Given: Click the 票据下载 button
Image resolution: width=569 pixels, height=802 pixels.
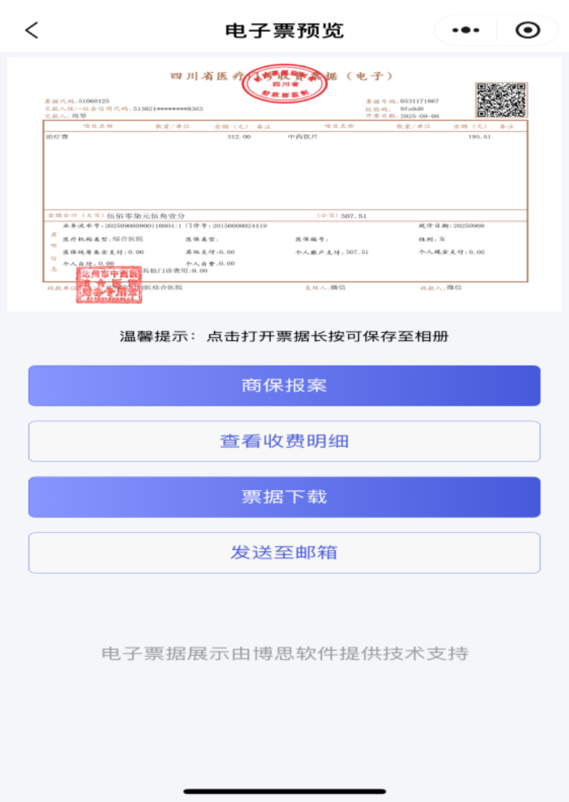Looking at the screenshot, I should (284, 497).
